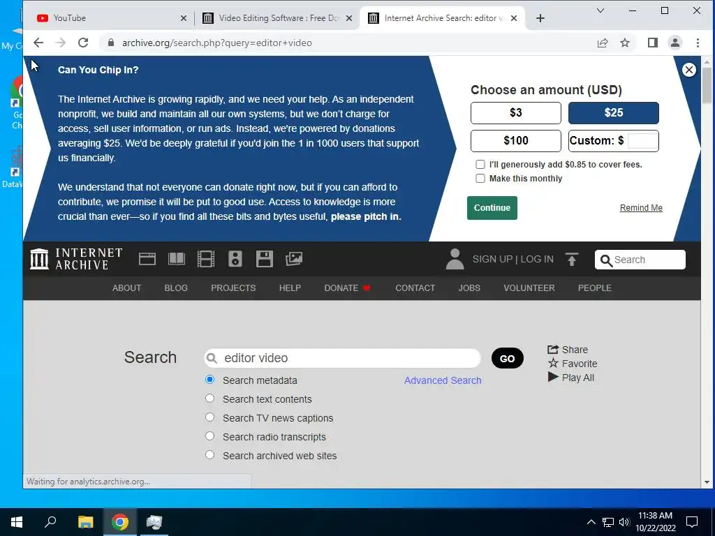Click Play All button

tap(571, 378)
